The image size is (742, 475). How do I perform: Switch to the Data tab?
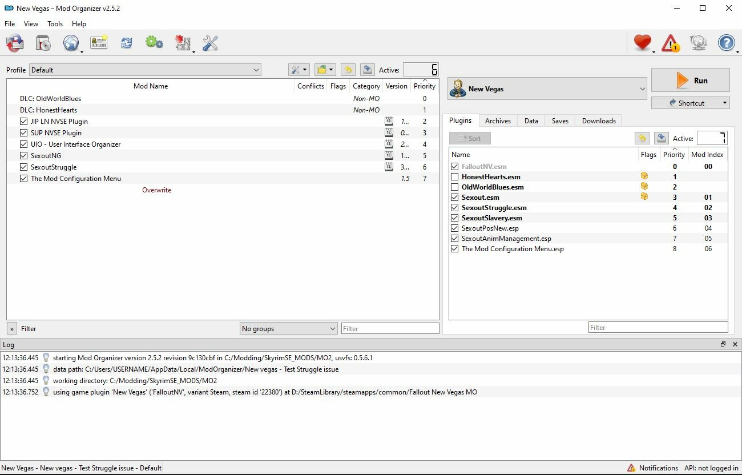(531, 120)
